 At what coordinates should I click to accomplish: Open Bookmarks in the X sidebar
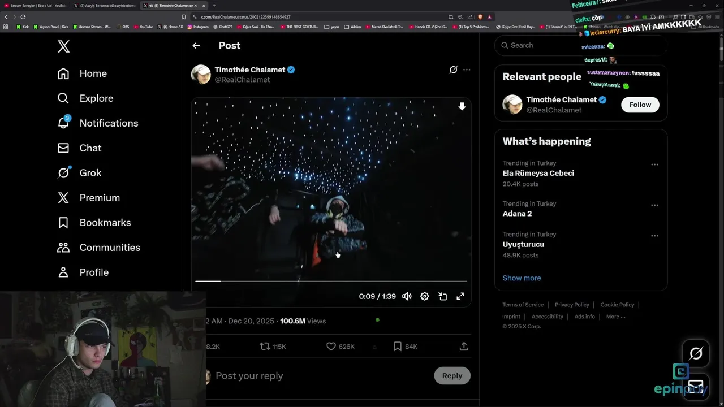point(94,223)
